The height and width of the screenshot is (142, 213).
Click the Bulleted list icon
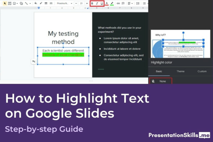click(x=144, y=3)
